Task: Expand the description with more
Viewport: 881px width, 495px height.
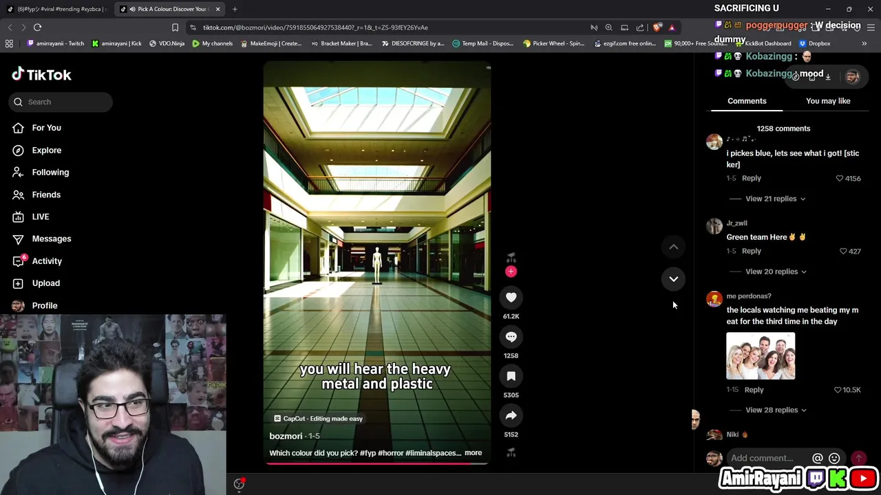Action: click(x=473, y=453)
